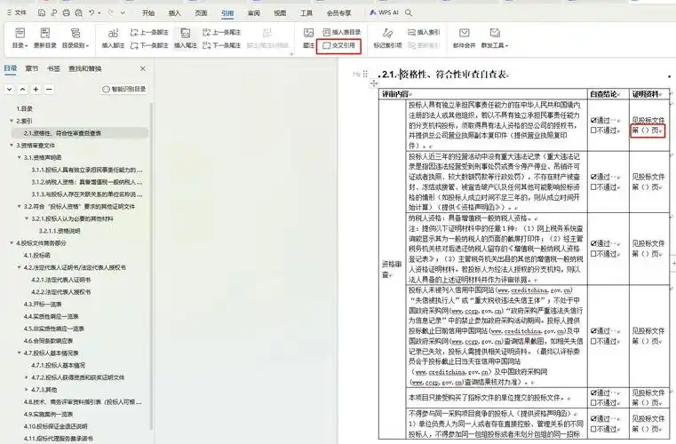Click the print preview icon
Screen dimensions: 676x444
(78, 13)
